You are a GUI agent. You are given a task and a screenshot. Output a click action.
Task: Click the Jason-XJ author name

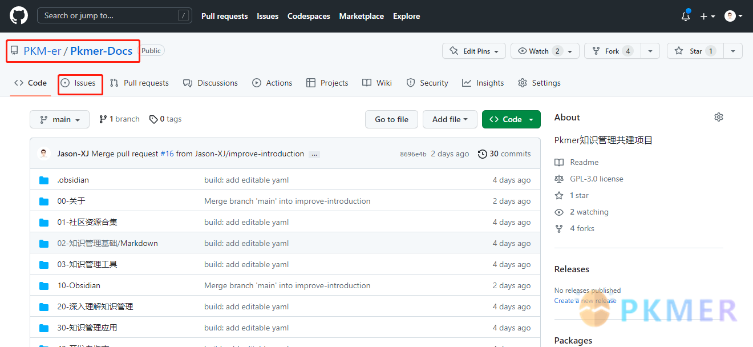pyautogui.click(x=73, y=154)
